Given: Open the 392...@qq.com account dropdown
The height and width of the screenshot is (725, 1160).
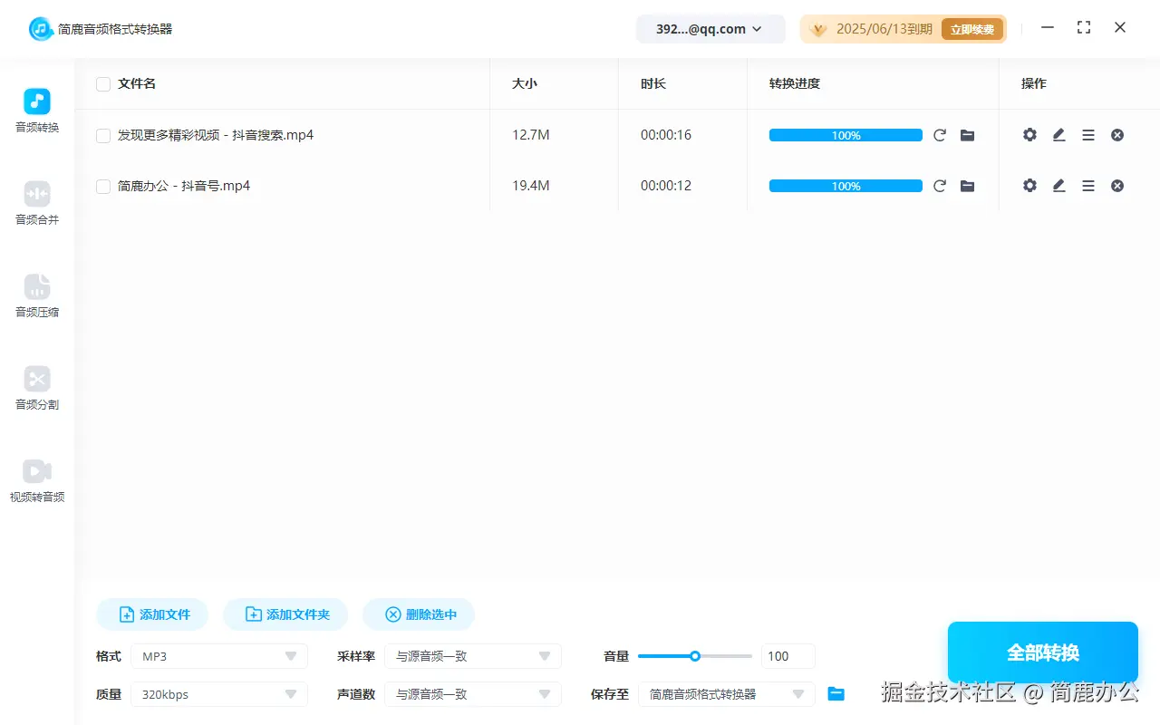Looking at the screenshot, I should pos(710,29).
